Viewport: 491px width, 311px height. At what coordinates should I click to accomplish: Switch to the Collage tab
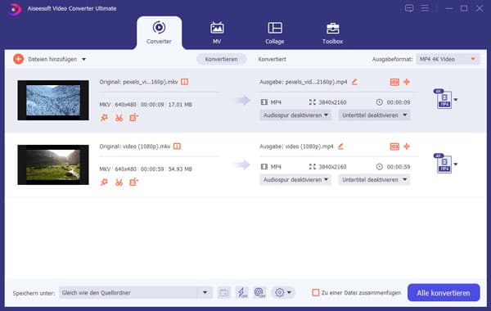click(x=275, y=33)
